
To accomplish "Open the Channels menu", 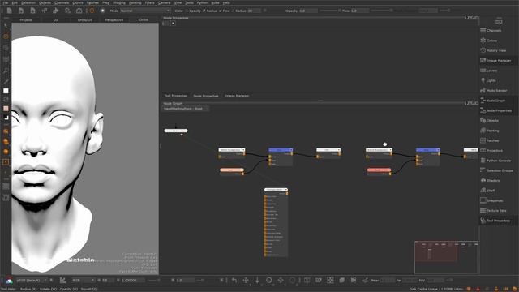I will (62, 2).
